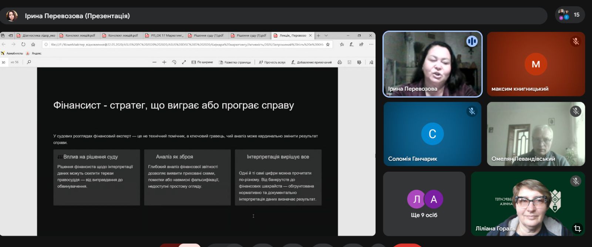Image resolution: width=592 pixels, height=247 pixels.
Task: Select Соломія Ганчарик participant tile
Action: [432, 134]
